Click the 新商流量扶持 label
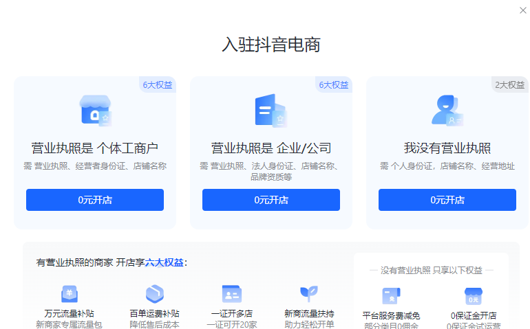The image size is (530, 329). pyautogui.click(x=309, y=313)
